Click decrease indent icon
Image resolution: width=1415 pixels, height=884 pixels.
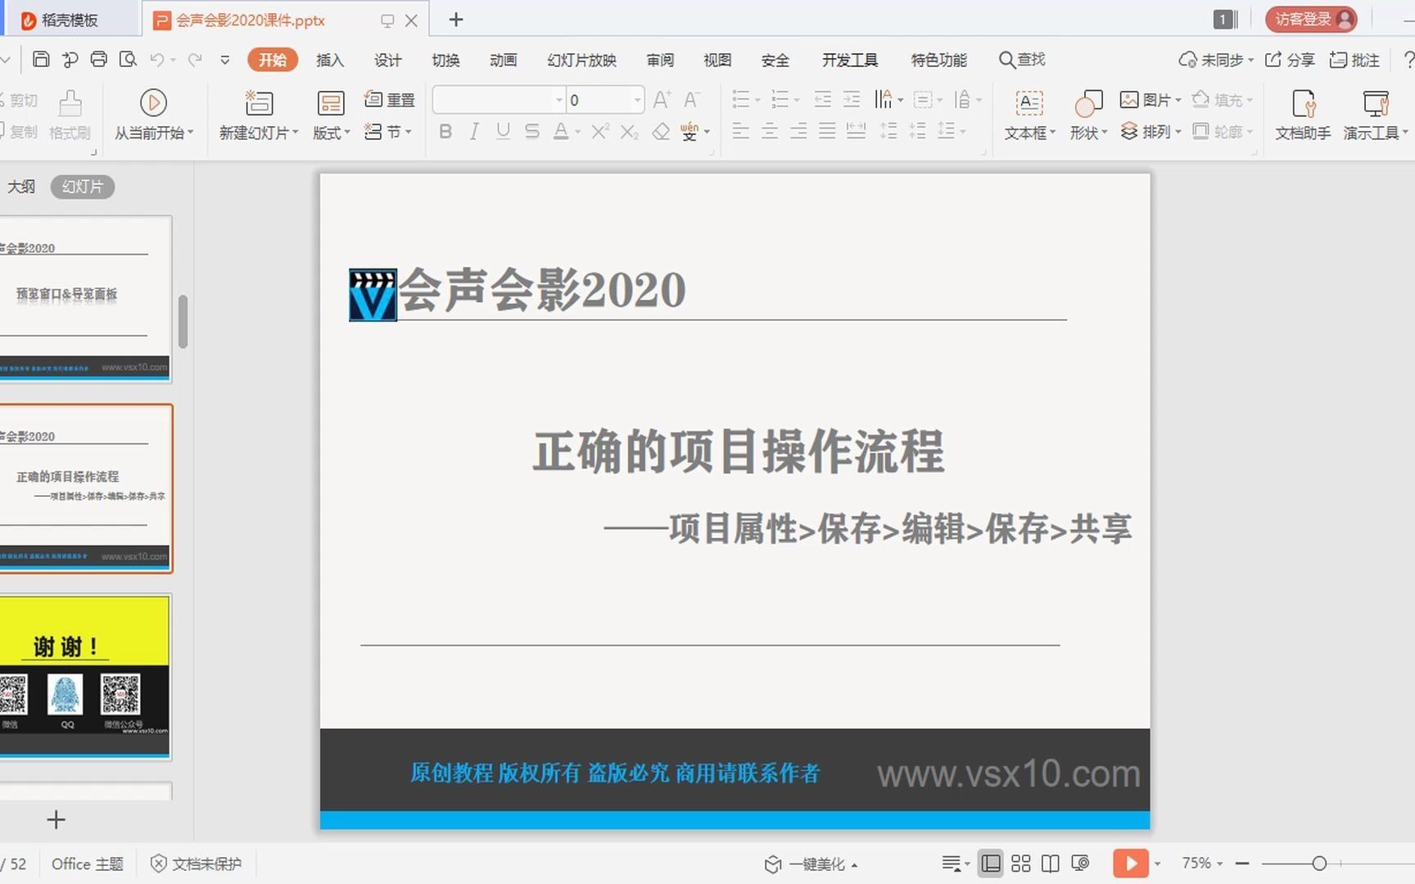(x=823, y=100)
